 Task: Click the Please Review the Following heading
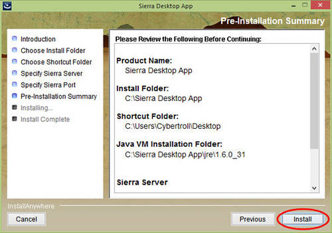click(188, 39)
